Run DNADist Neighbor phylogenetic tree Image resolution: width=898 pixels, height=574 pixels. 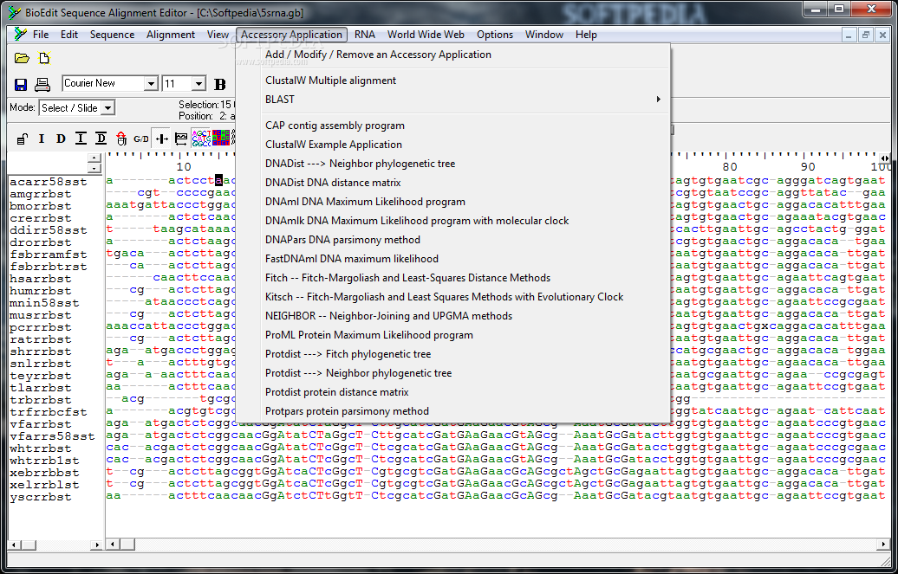click(452, 163)
